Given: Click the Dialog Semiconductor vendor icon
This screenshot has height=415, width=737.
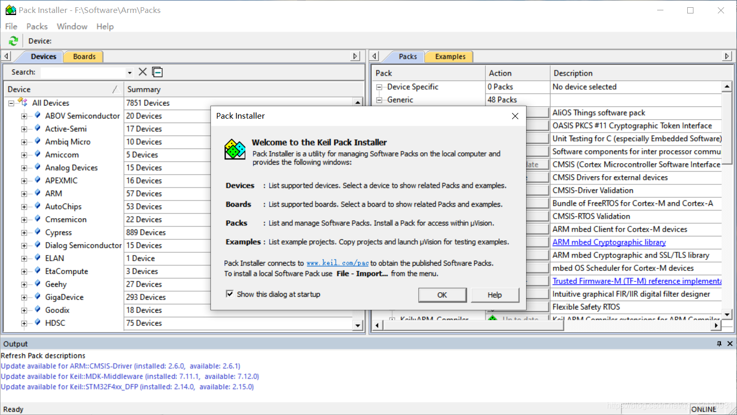Looking at the screenshot, I should 37,245.
